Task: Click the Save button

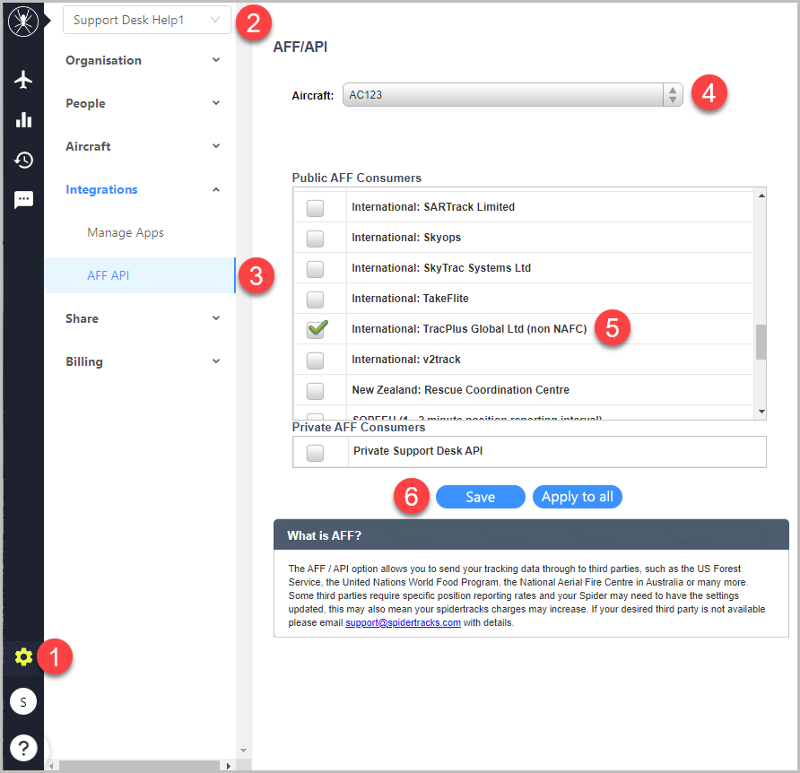Action: pyautogui.click(x=480, y=497)
